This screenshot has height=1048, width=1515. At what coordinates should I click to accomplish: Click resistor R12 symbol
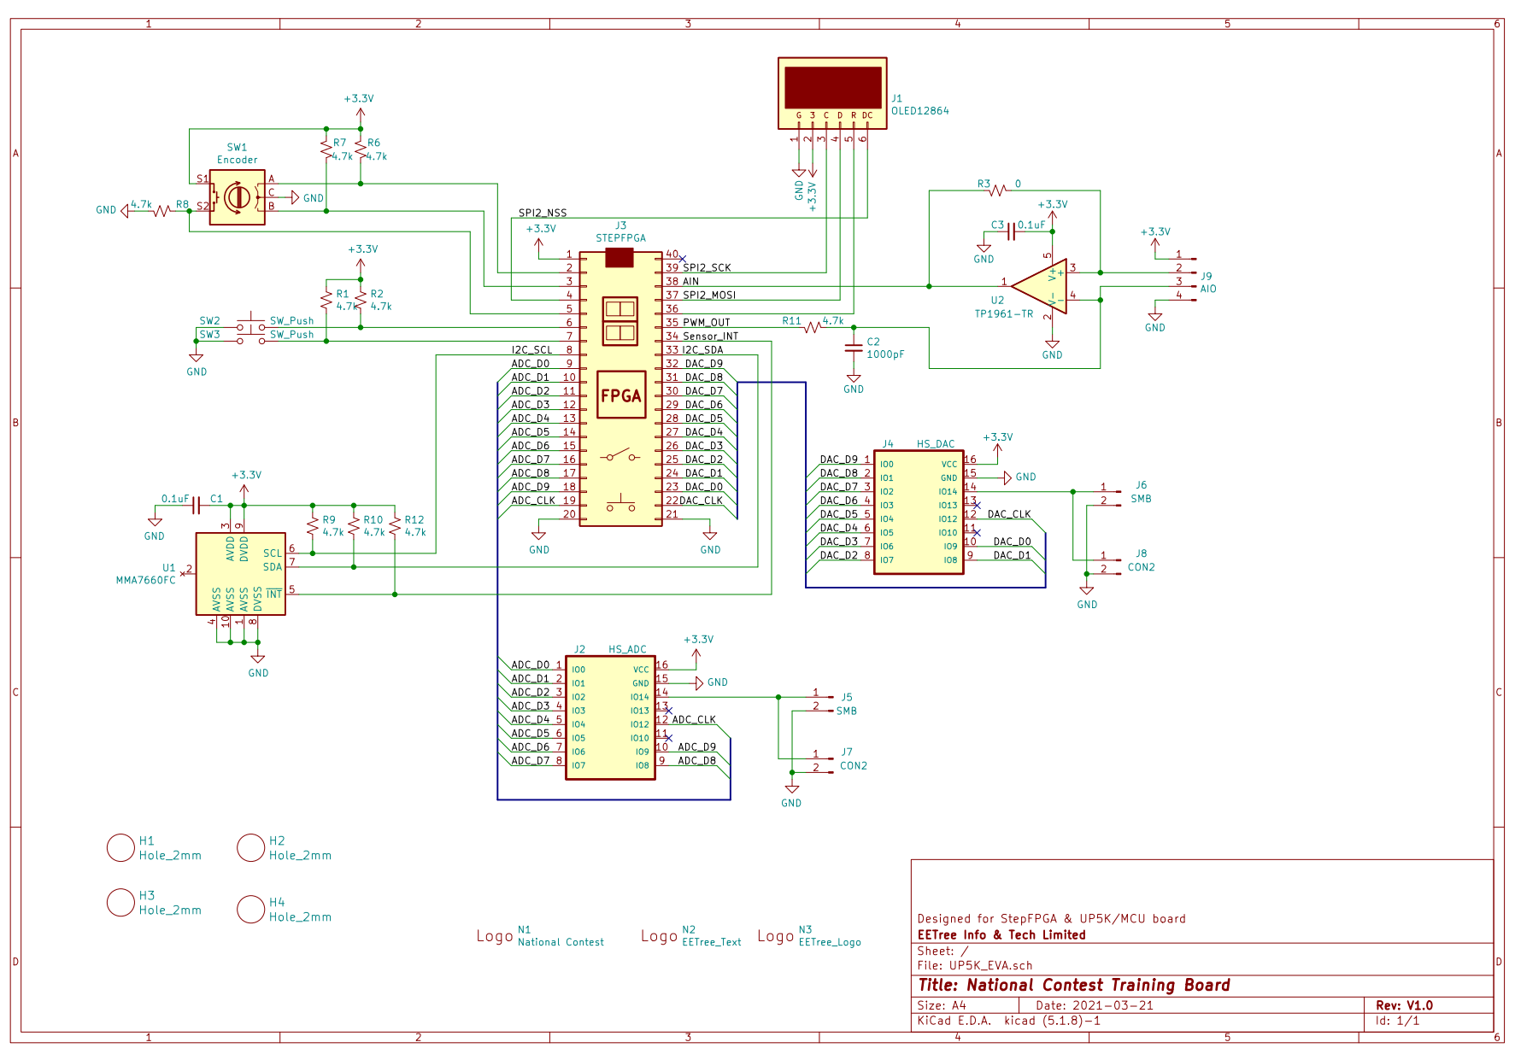click(395, 526)
